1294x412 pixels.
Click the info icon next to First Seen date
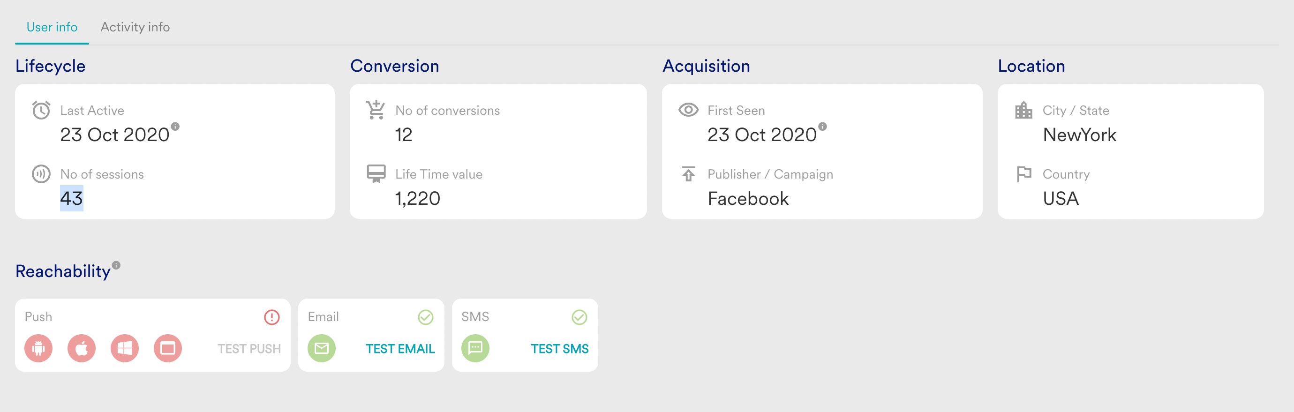[822, 126]
